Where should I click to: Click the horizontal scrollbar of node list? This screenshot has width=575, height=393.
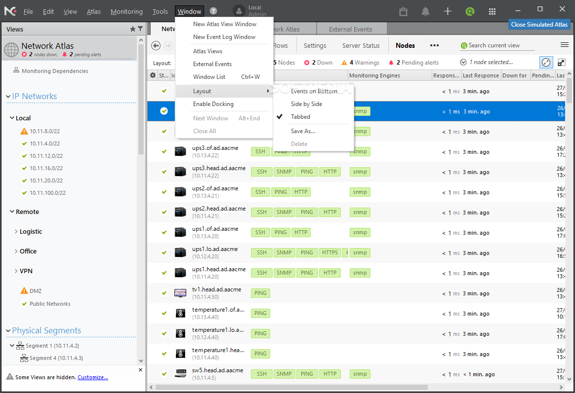pos(291,387)
